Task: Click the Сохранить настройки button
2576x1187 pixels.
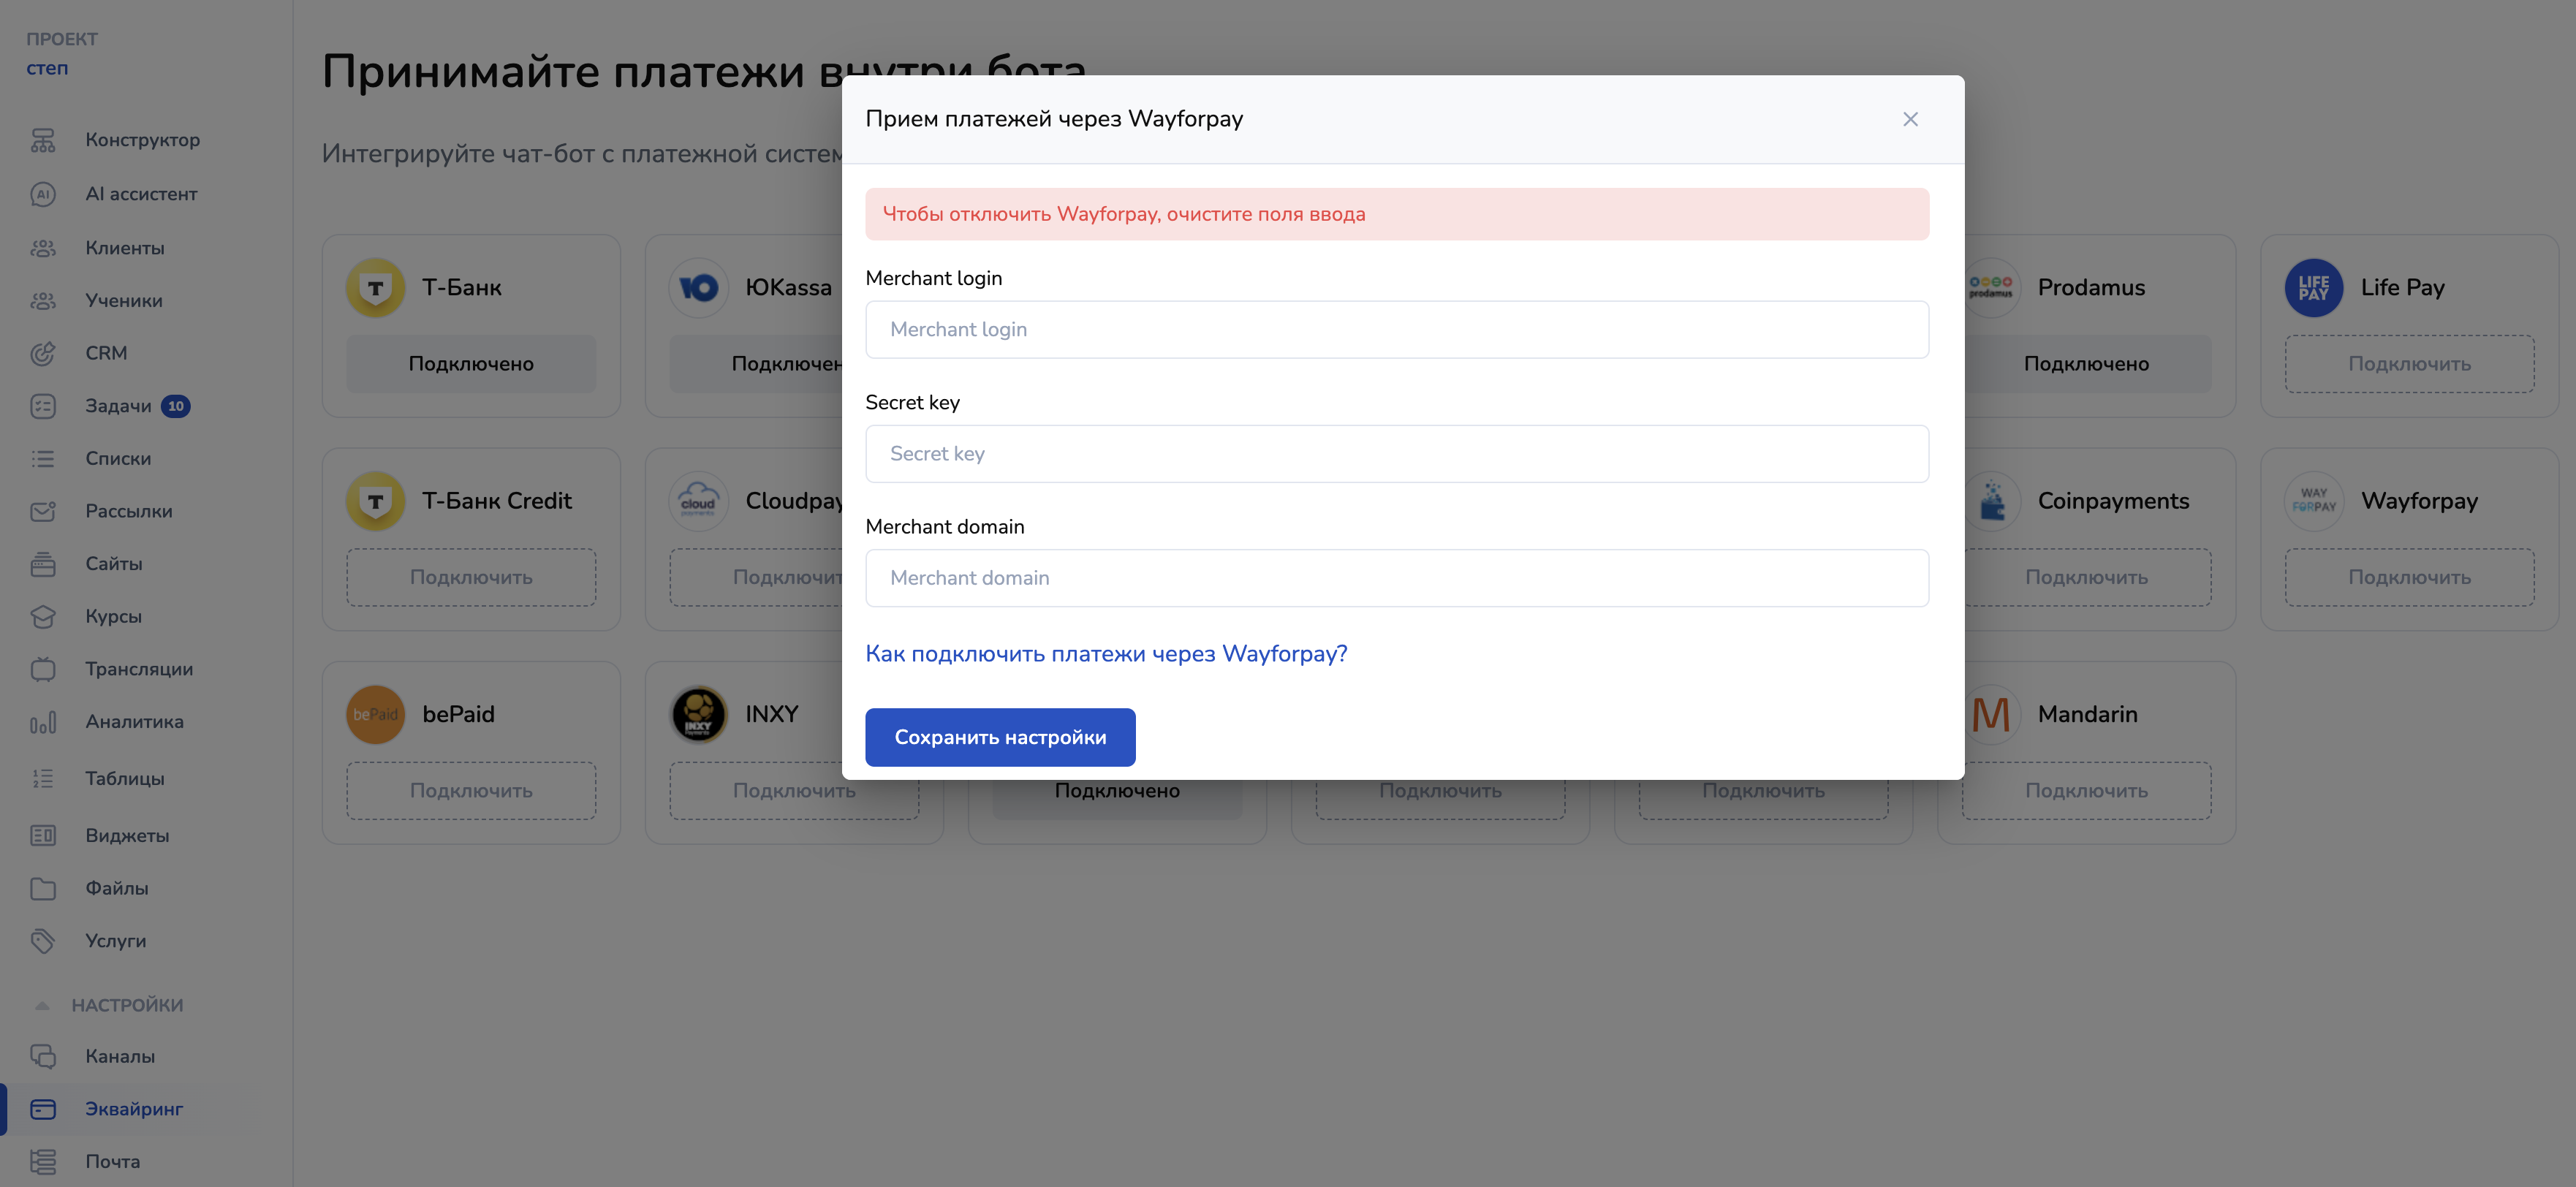Action: click(999, 737)
